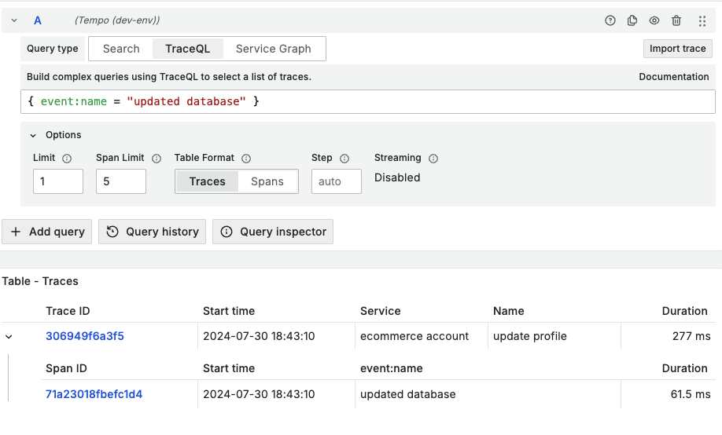The image size is (722, 435).
Task: Open span ID 71a23018fbefc1d4 link
Action: point(94,394)
